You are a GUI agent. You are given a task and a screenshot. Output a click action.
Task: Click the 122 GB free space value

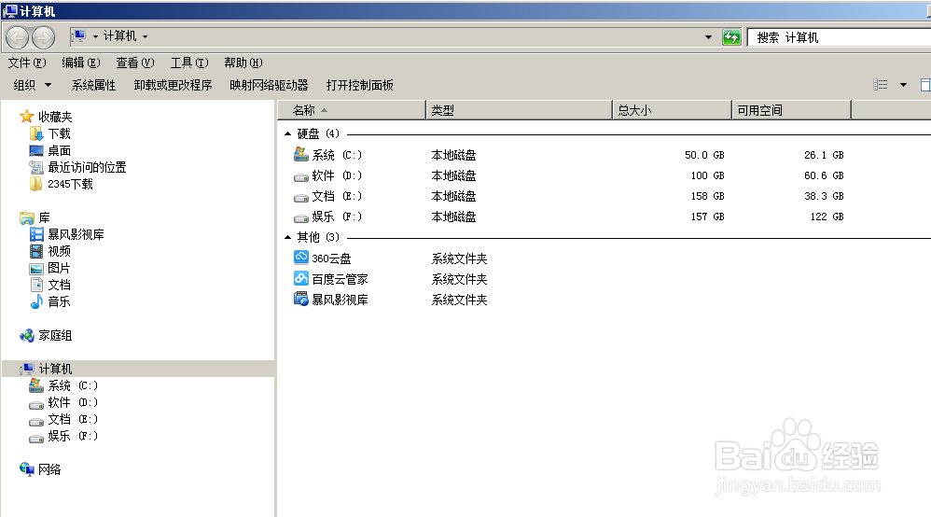coord(827,217)
